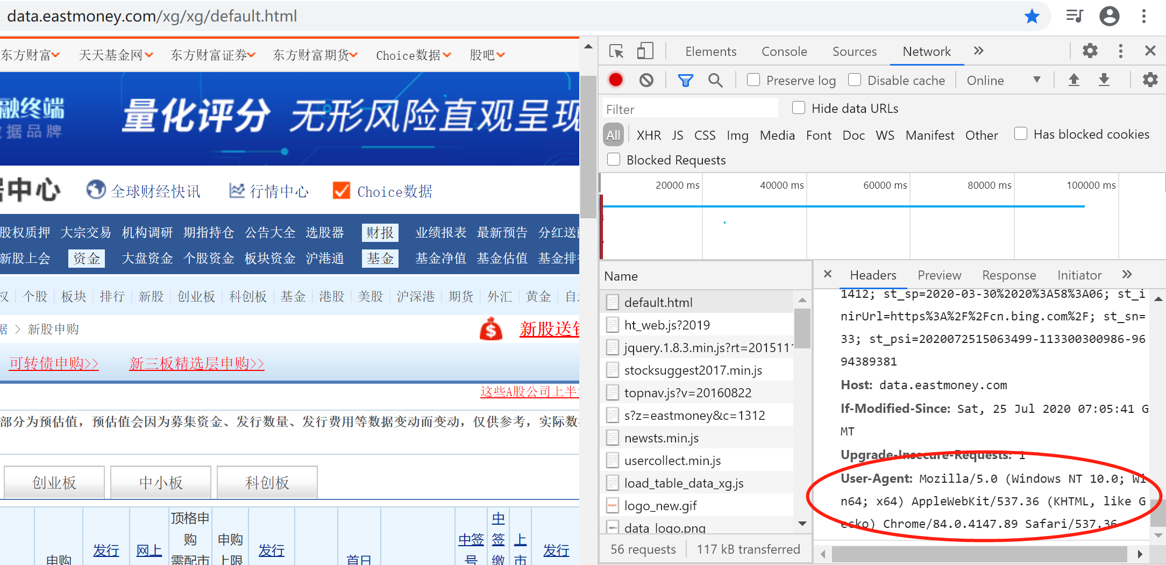Viewport: 1166px width, 565px height.
Task: Close the DevTools panel
Action: 1150,51
